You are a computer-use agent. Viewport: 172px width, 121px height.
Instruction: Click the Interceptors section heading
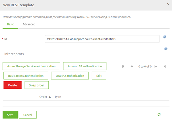coord(14,54)
